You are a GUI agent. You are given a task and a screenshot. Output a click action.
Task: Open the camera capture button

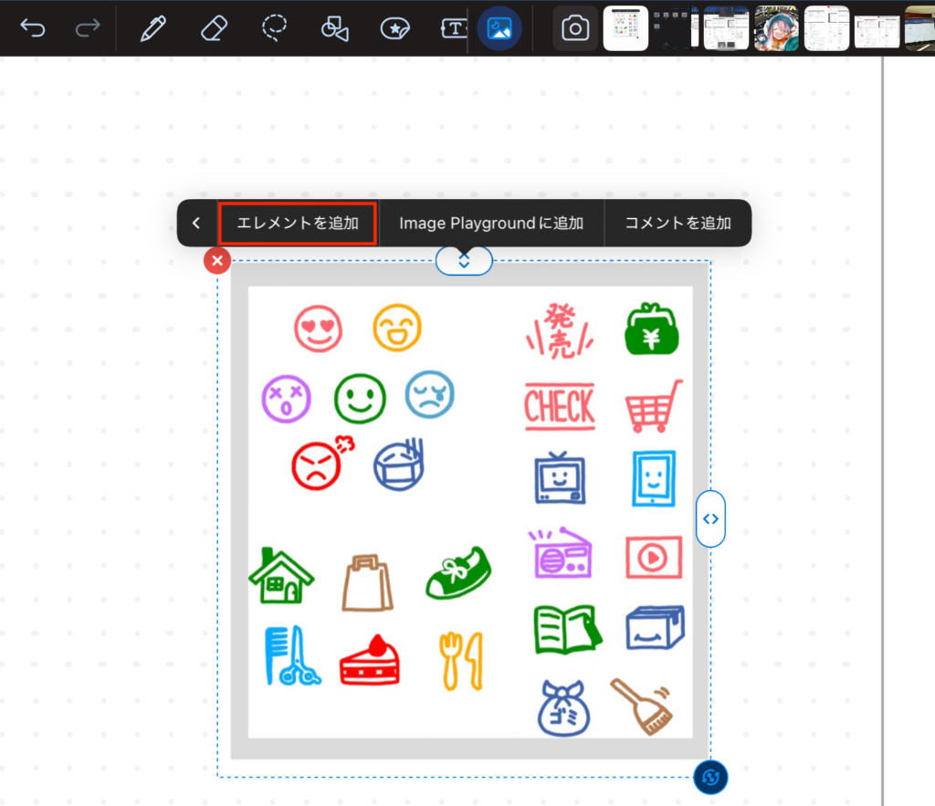pos(575,29)
